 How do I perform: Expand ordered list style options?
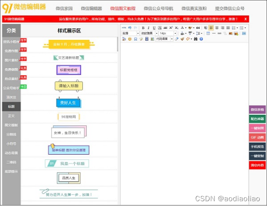tap(237, 28)
